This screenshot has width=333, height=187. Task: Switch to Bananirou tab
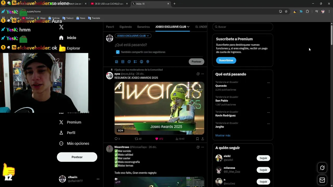click(143, 27)
